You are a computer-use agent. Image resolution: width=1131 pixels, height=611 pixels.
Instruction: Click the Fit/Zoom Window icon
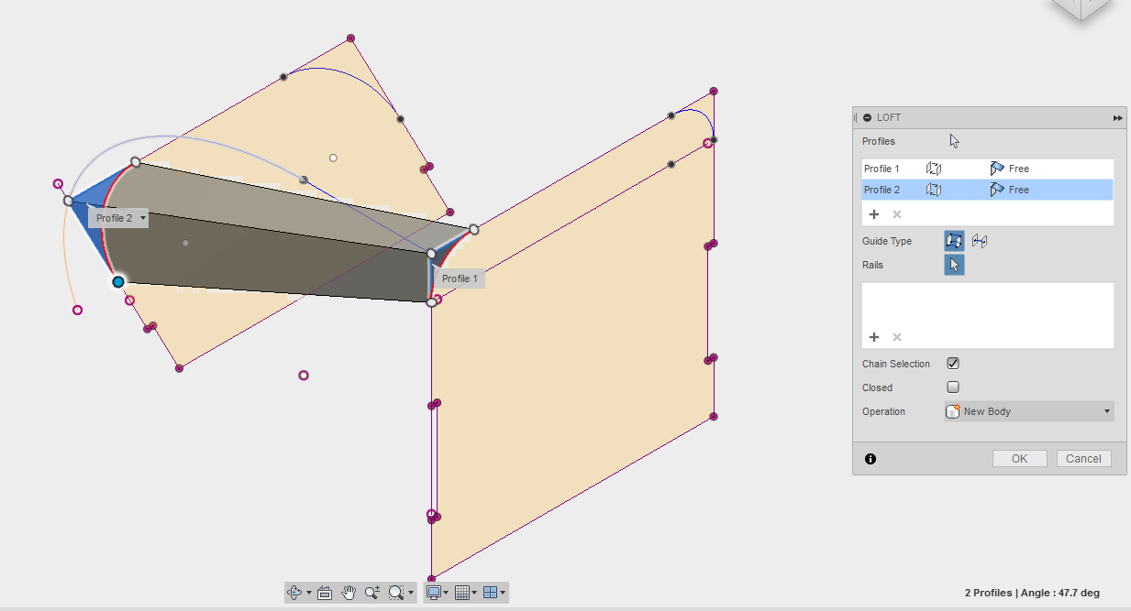(396, 593)
